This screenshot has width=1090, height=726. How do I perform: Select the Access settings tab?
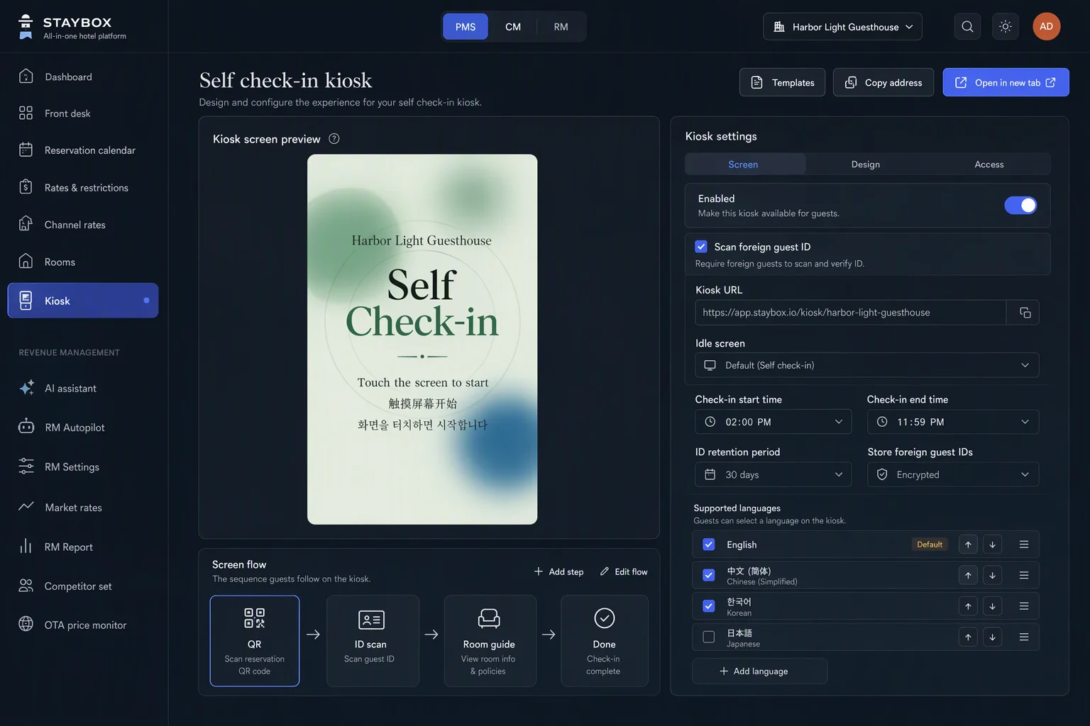[x=989, y=164]
